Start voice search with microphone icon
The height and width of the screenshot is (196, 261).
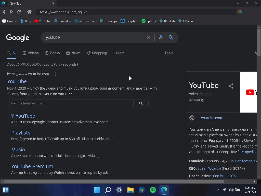tap(161, 38)
